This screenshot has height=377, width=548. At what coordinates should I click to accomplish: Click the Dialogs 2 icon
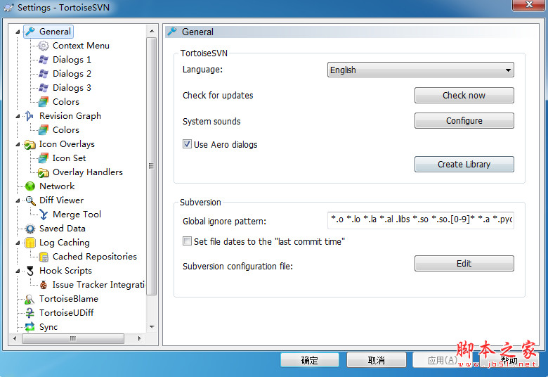pos(44,74)
